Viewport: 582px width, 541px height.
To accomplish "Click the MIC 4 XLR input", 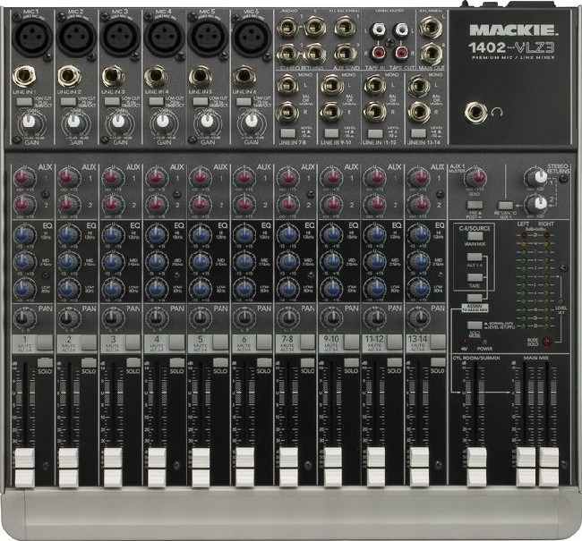I will (164, 37).
